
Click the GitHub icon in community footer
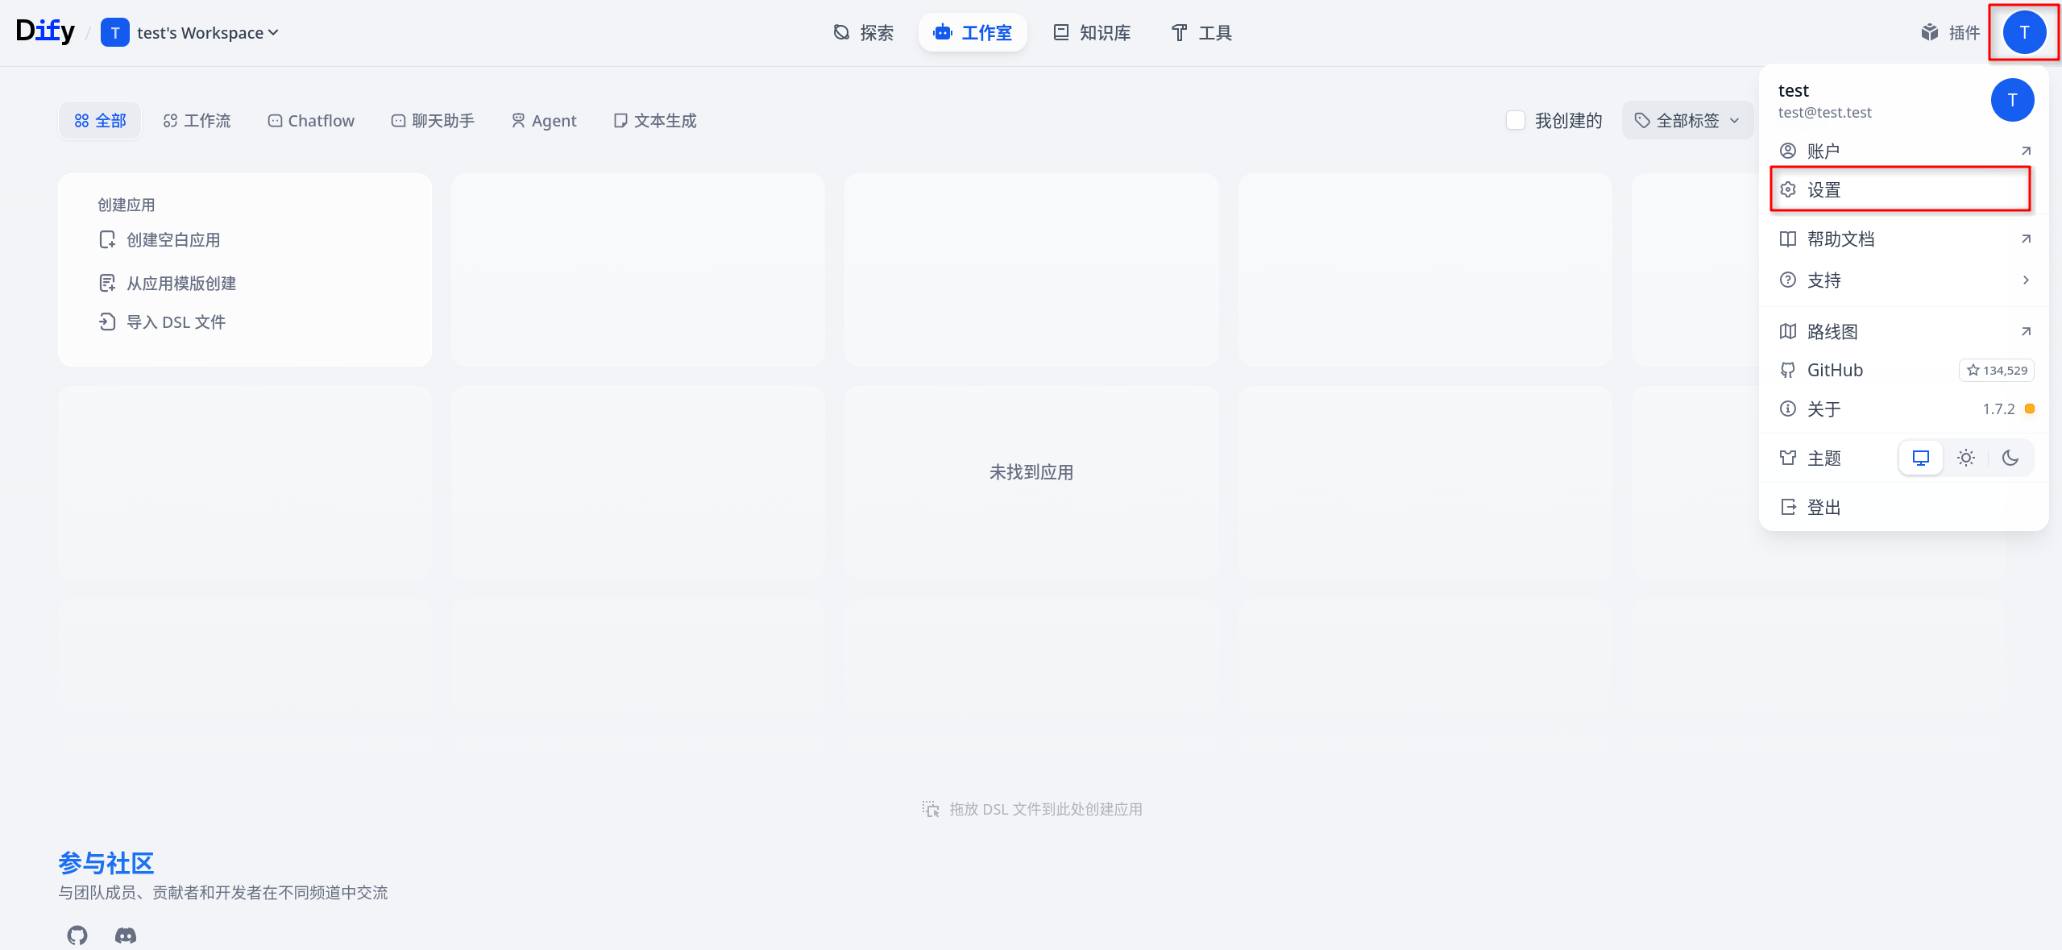click(x=77, y=935)
